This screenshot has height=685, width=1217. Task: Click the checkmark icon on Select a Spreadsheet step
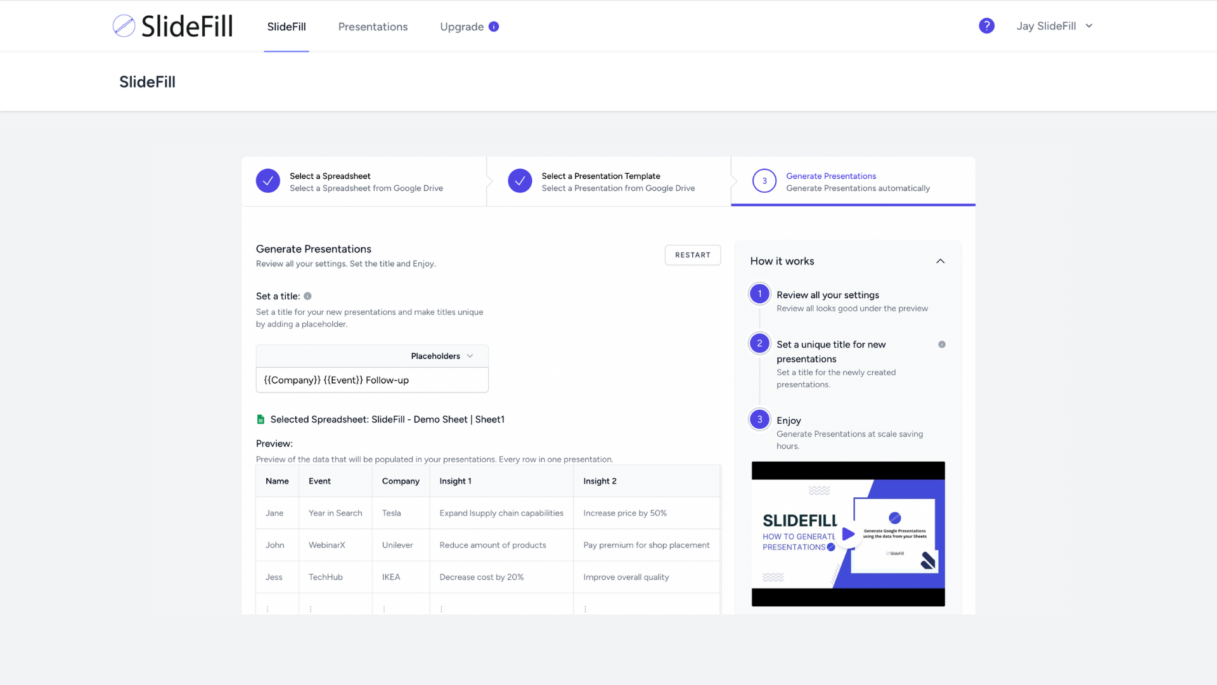click(x=267, y=181)
